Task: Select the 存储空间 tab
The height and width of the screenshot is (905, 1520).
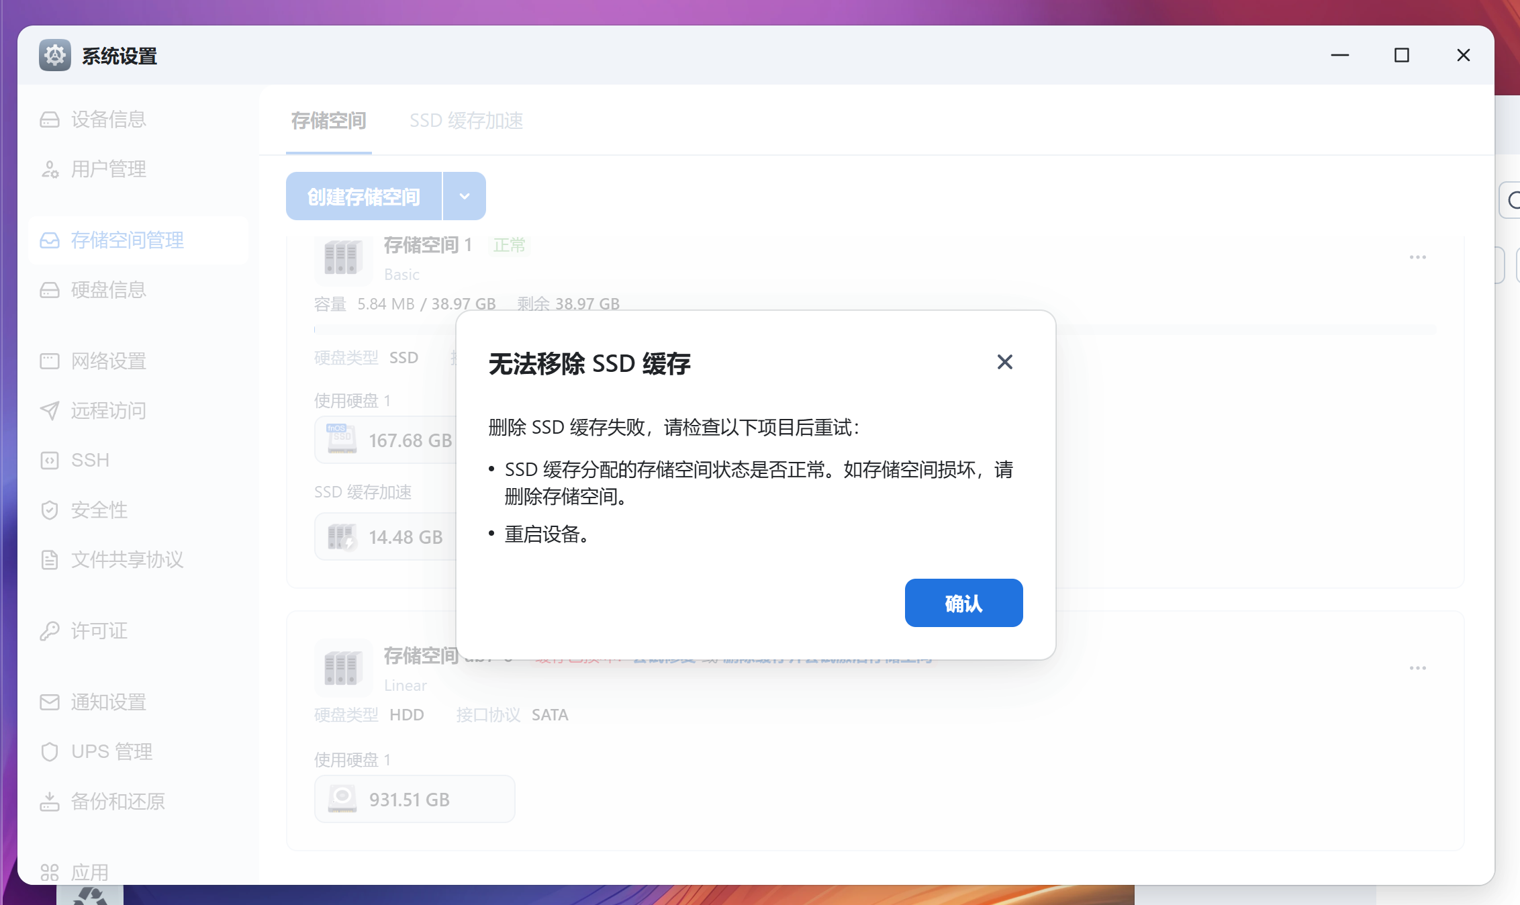Action: pos(328,121)
